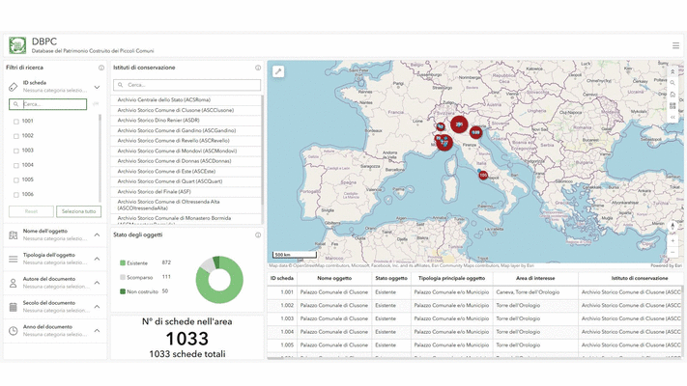
Task: Select Archivio Centrale dello Stato (ACSRoma)
Action: coord(186,99)
